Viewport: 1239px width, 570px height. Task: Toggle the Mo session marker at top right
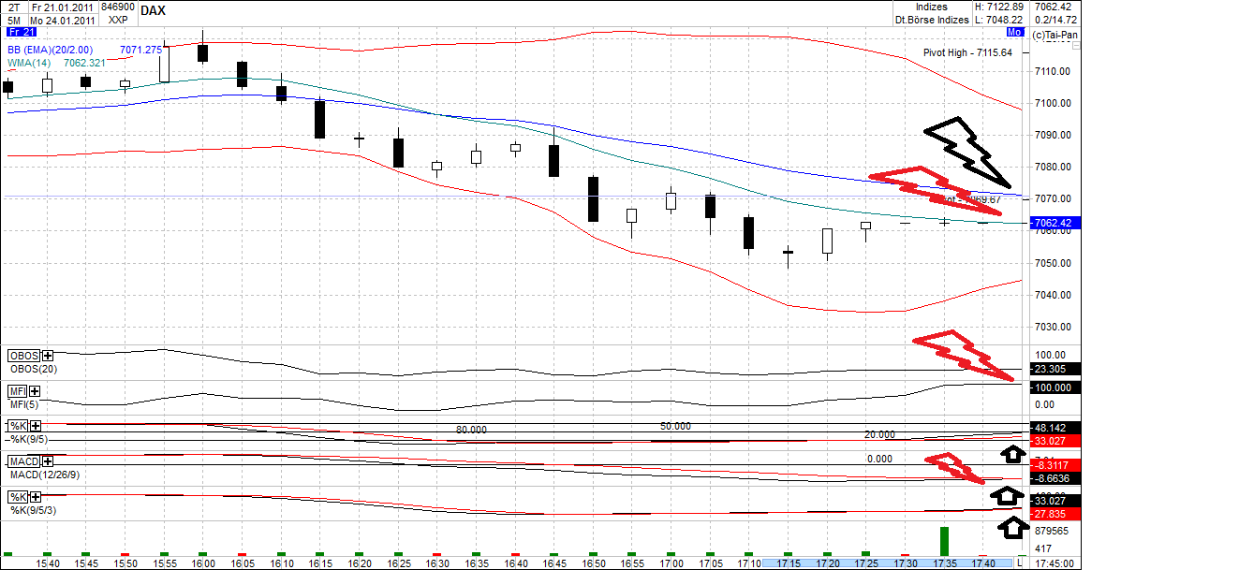coord(1013,31)
